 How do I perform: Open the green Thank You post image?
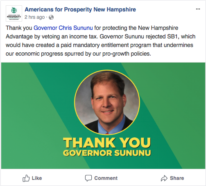[103, 116]
